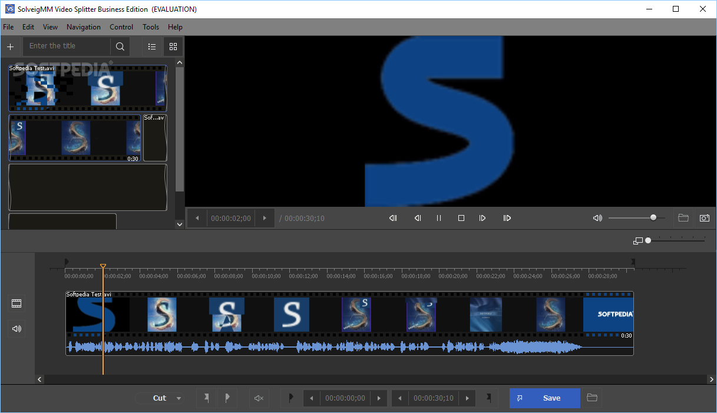
Task: Click the timeline end marker flag
Action: [633, 262]
